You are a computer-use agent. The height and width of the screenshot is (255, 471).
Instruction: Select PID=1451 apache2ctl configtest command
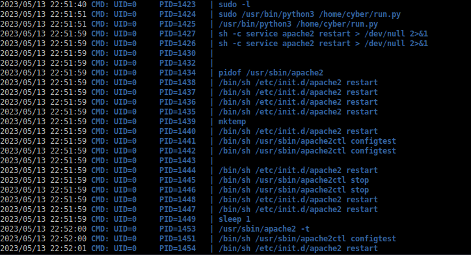click(x=307, y=239)
